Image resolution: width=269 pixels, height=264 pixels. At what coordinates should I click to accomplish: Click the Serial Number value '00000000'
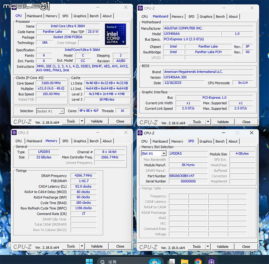188,181
